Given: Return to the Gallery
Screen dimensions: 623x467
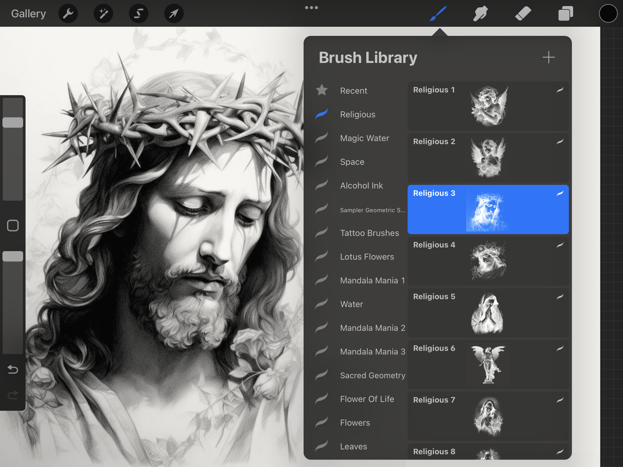Looking at the screenshot, I should [28, 14].
